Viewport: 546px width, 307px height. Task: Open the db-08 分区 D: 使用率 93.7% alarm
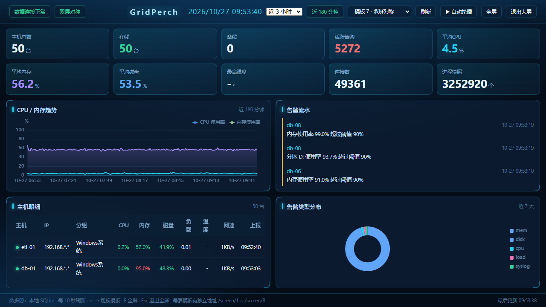408,153
